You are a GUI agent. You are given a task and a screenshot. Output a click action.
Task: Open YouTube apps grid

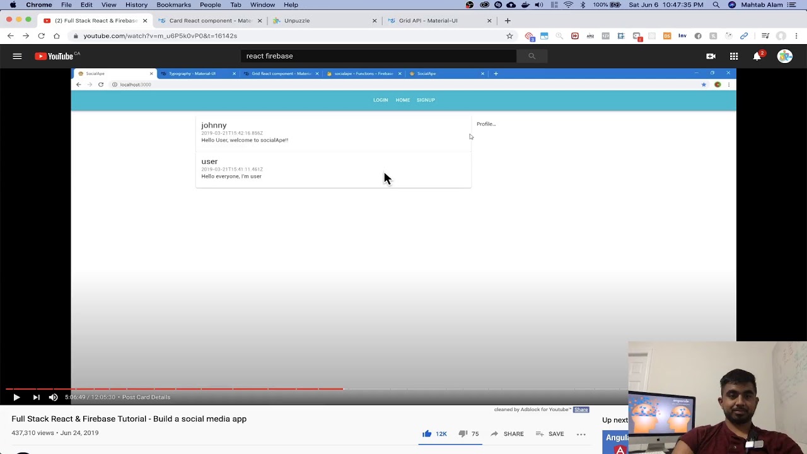tap(734, 56)
